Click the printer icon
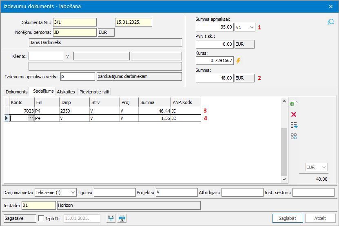 click(x=122, y=218)
